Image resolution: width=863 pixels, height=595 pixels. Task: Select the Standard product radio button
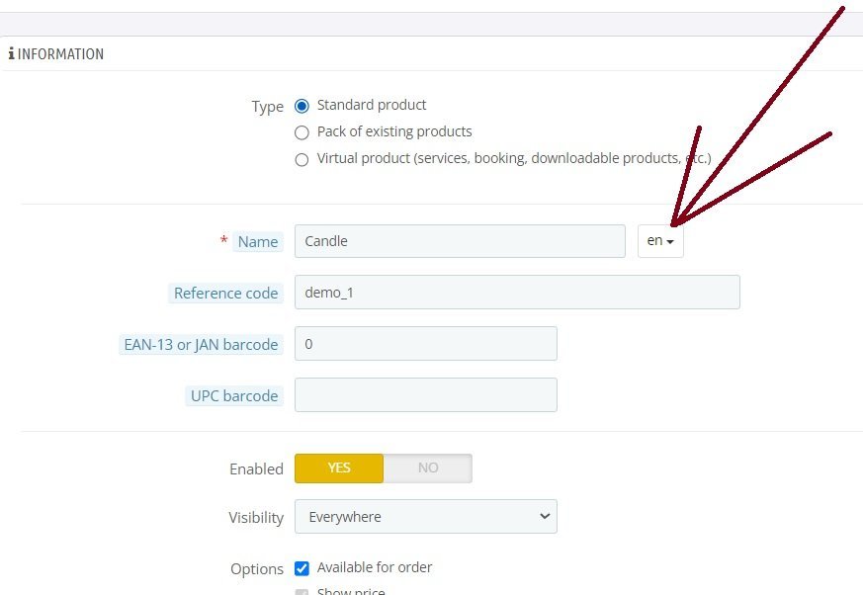(302, 106)
